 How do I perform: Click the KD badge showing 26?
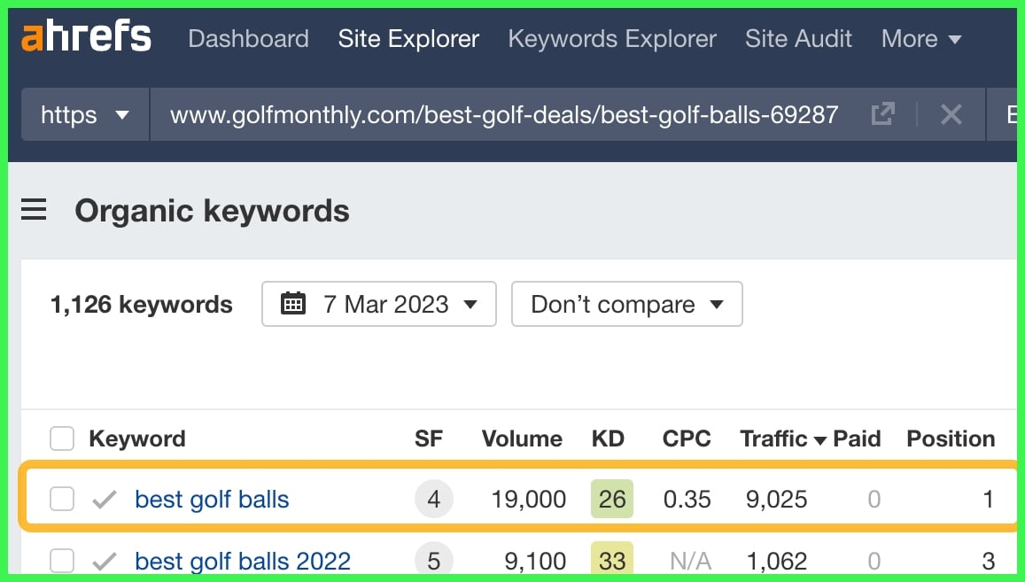(x=611, y=499)
